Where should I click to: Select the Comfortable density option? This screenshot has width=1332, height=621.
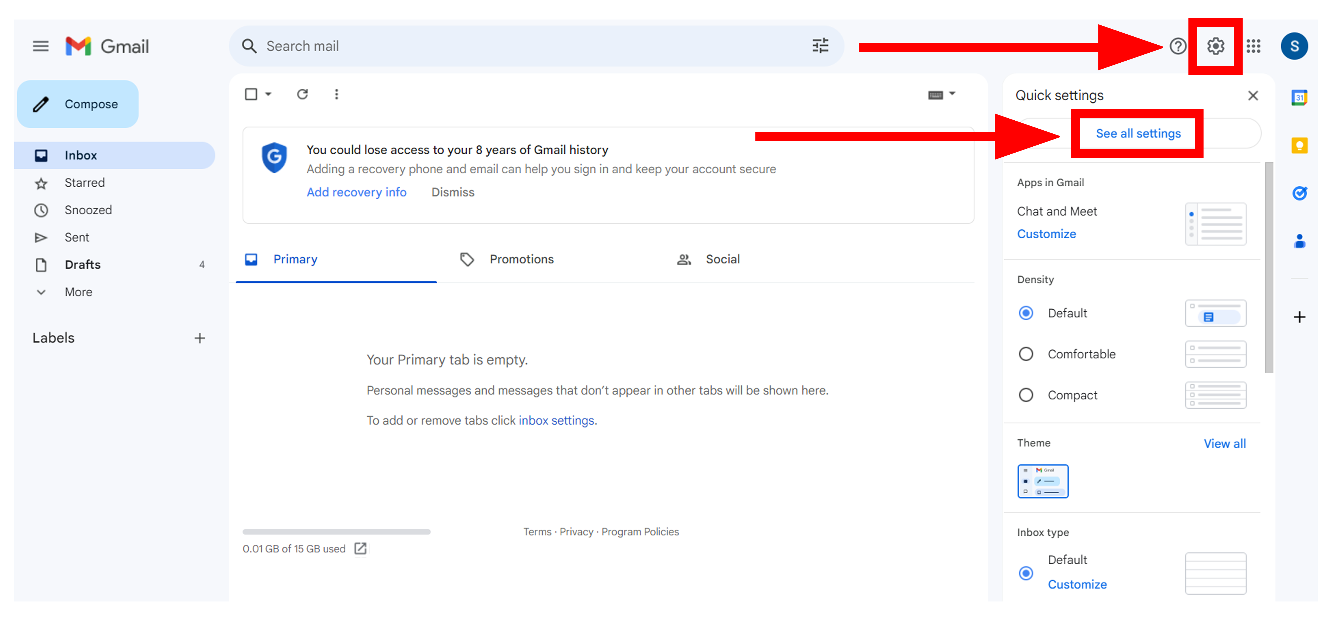coord(1026,354)
